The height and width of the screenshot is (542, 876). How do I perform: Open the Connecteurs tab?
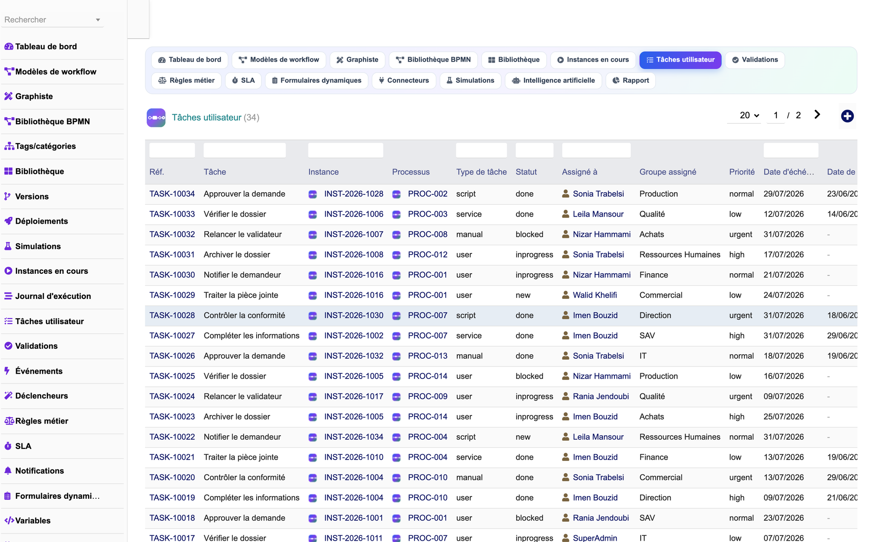pyautogui.click(x=404, y=81)
